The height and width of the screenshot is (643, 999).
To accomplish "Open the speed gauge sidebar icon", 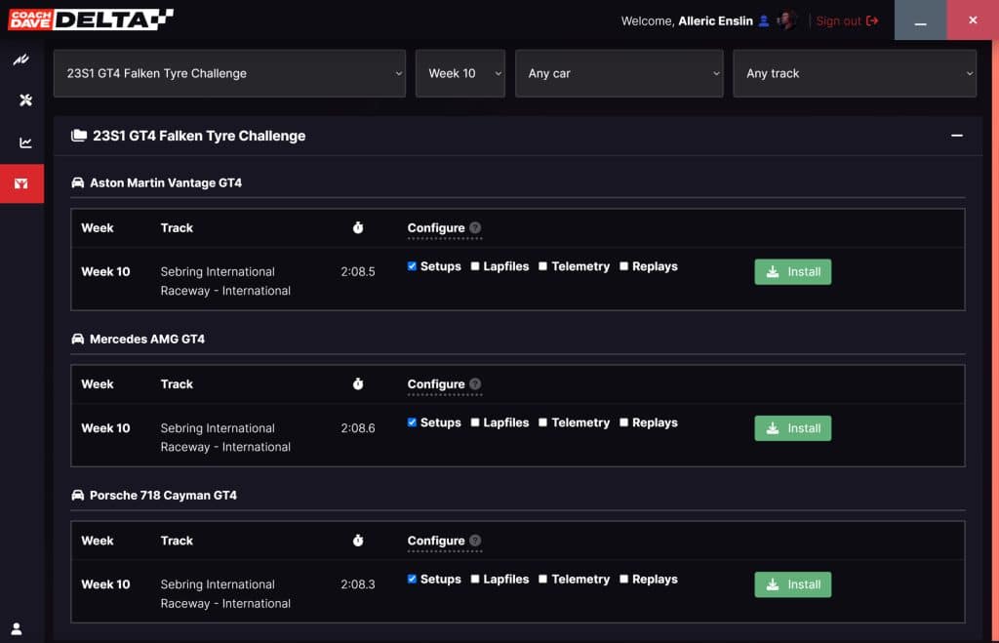I will pos(21,60).
